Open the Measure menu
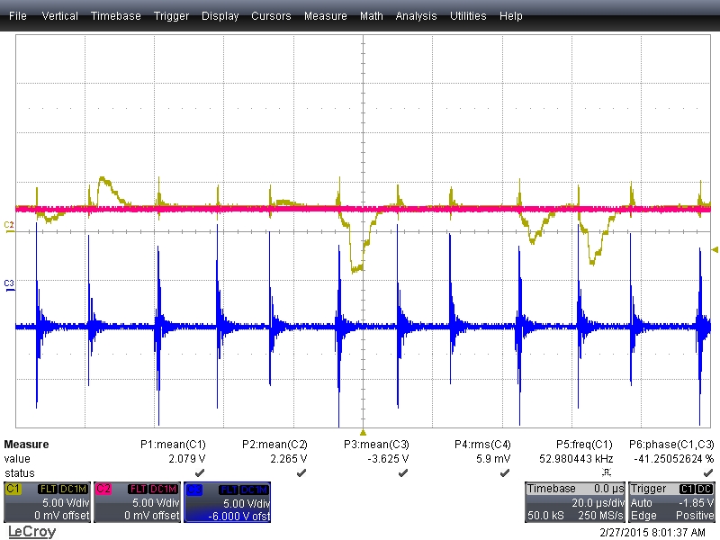The width and height of the screenshot is (720, 540). (326, 16)
